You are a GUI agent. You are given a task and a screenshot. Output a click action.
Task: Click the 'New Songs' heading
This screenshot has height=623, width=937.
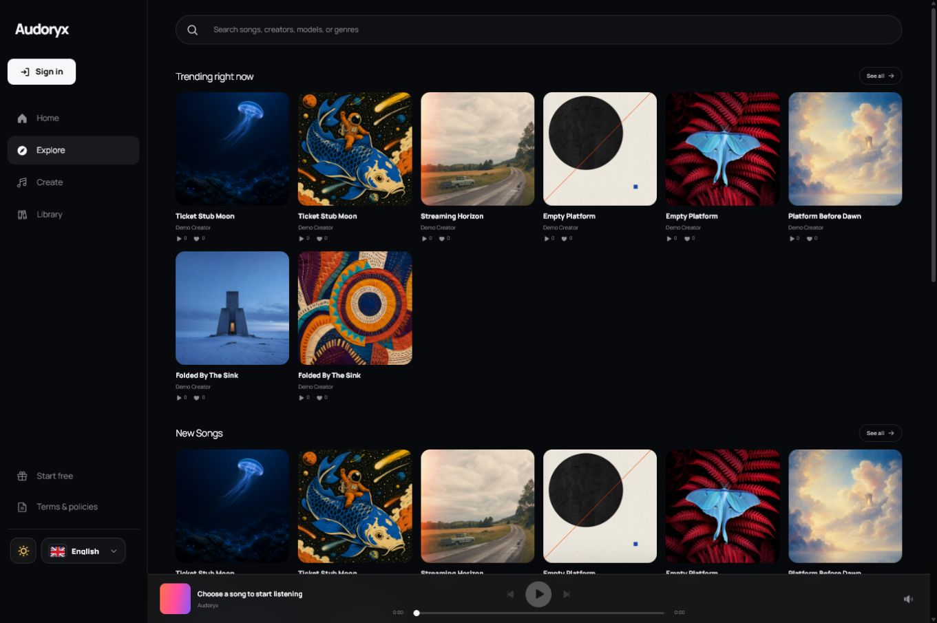pyautogui.click(x=199, y=433)
